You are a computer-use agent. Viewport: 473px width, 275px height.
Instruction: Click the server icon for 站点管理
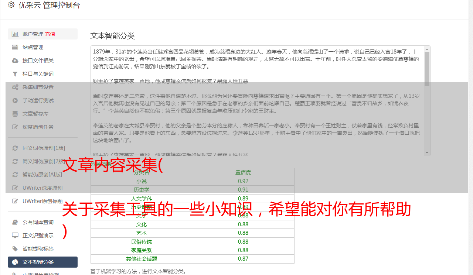15,47
